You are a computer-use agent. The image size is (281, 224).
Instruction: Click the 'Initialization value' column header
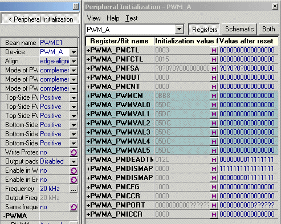(x=186, y=41)
